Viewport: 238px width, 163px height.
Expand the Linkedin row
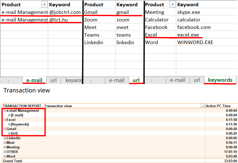(5, 138)
